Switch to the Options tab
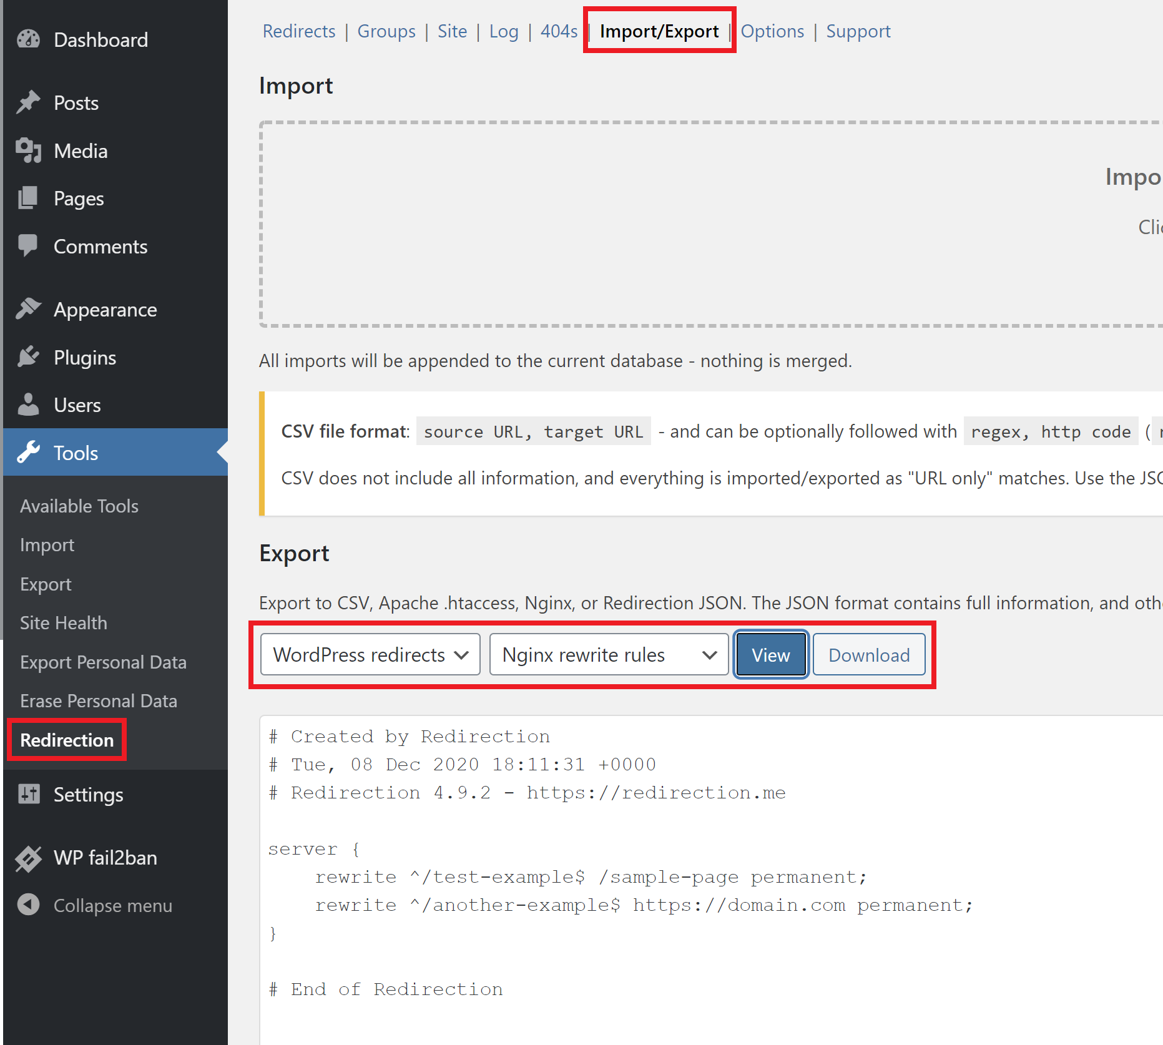1163x1045 pixels. point(772,31)
